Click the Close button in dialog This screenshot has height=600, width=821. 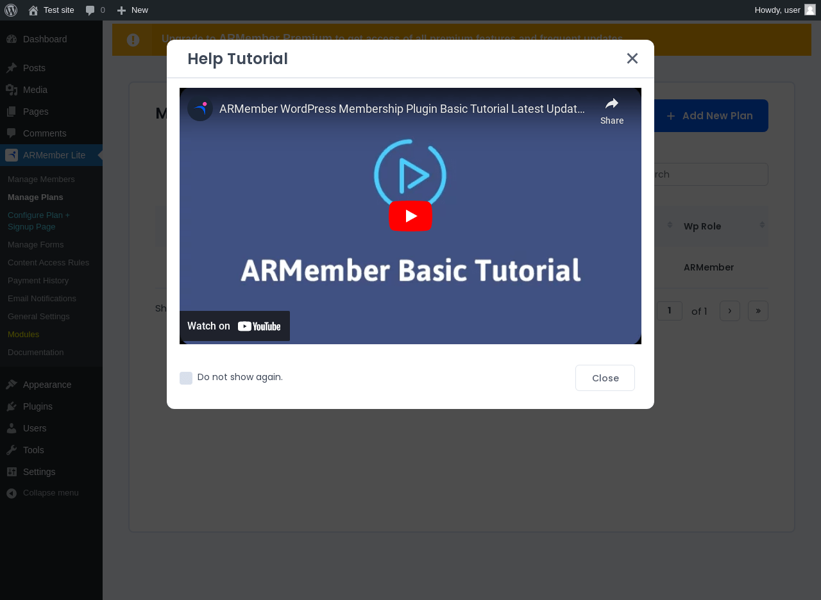point(605,378)
